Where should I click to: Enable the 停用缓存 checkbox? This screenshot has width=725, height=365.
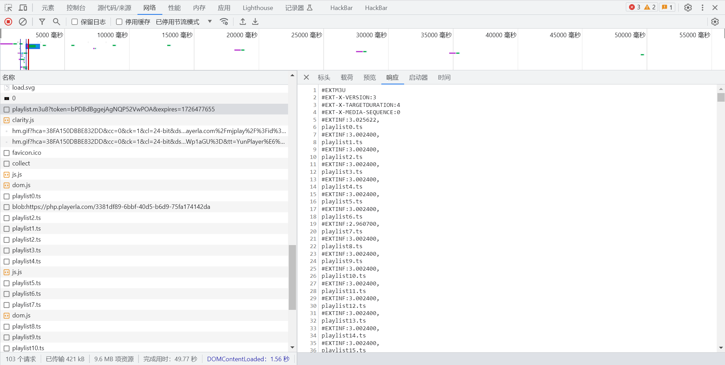(119, 22)
